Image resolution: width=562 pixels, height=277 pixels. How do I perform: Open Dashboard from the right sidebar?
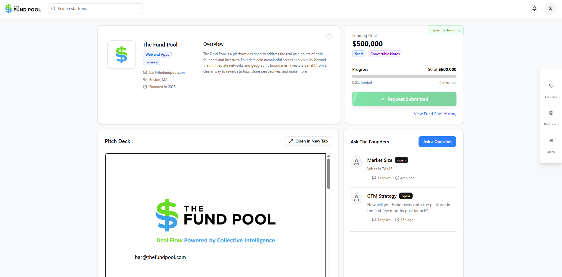(551, 118)
